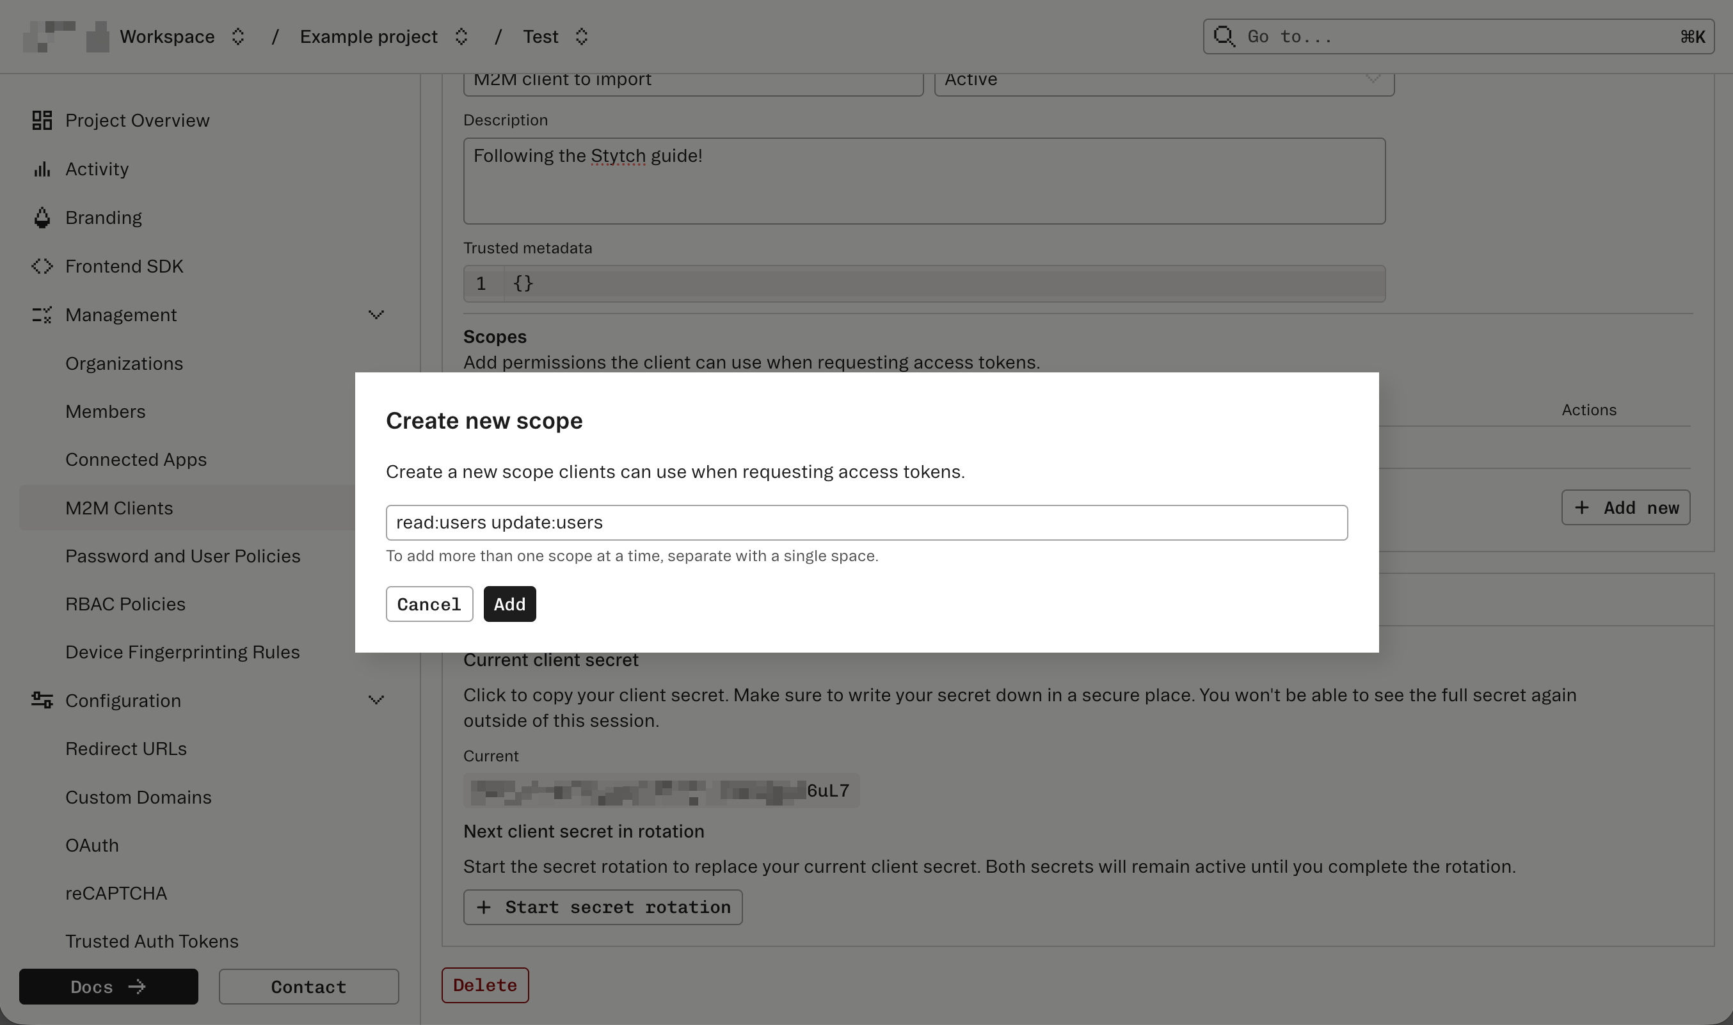Click the Management section icon
The width and height of the screenshot is (1733, 1025).
(x=42, y=315)
